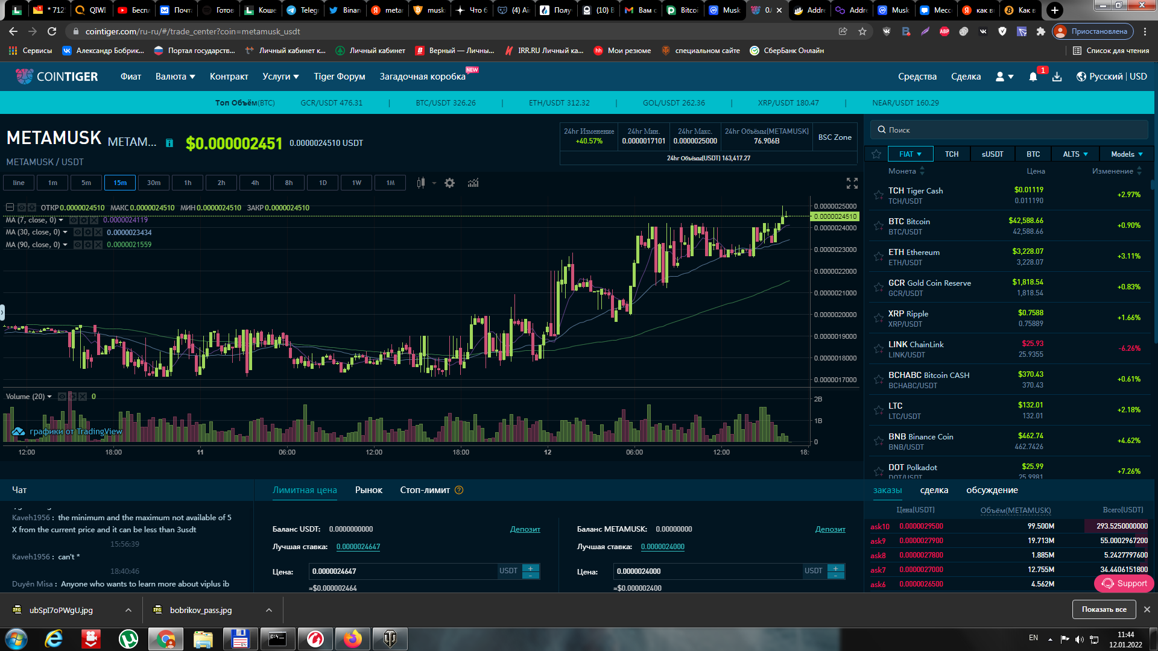Open Internet Explorer from the taskbar
1158x651 pixels.
[x=54, y=638]
